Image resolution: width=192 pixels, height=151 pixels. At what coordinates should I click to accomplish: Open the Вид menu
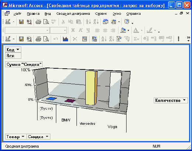click(47, 14)
